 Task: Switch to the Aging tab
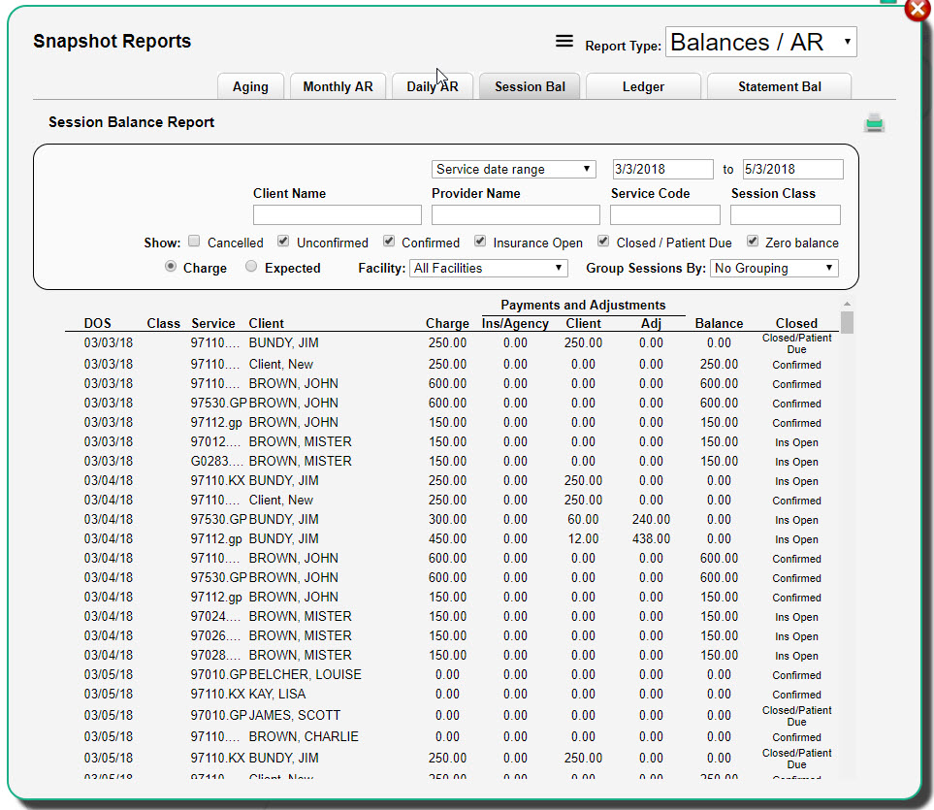tap(250, 86)
